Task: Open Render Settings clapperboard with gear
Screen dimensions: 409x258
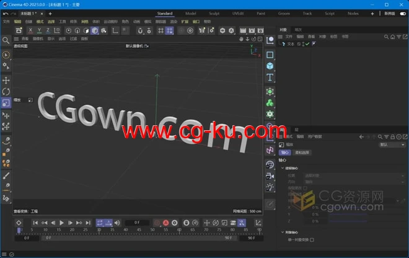Action: [260, 30]
